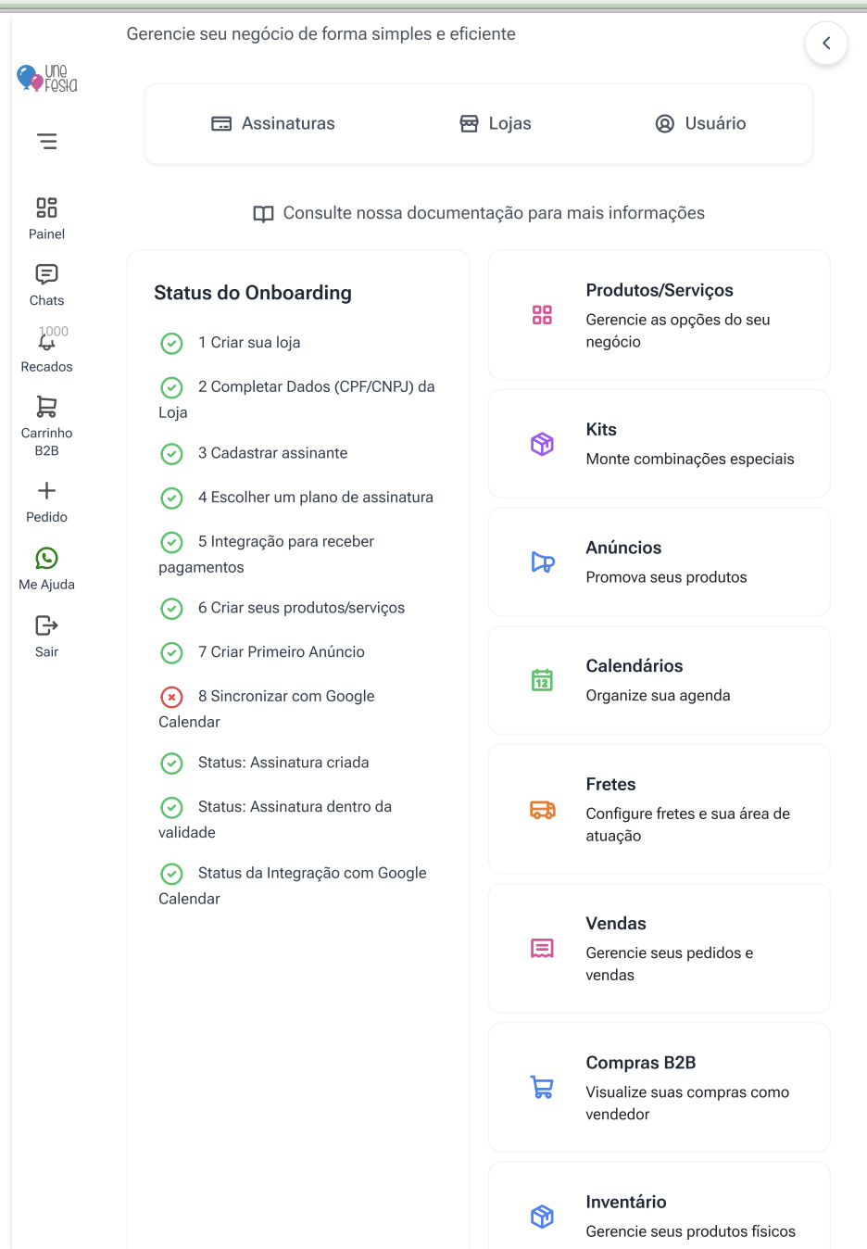Viewport: 867px width, 1249px height.
Task: Switch to the Lojas tab
Action: click(x=496, y=124)
